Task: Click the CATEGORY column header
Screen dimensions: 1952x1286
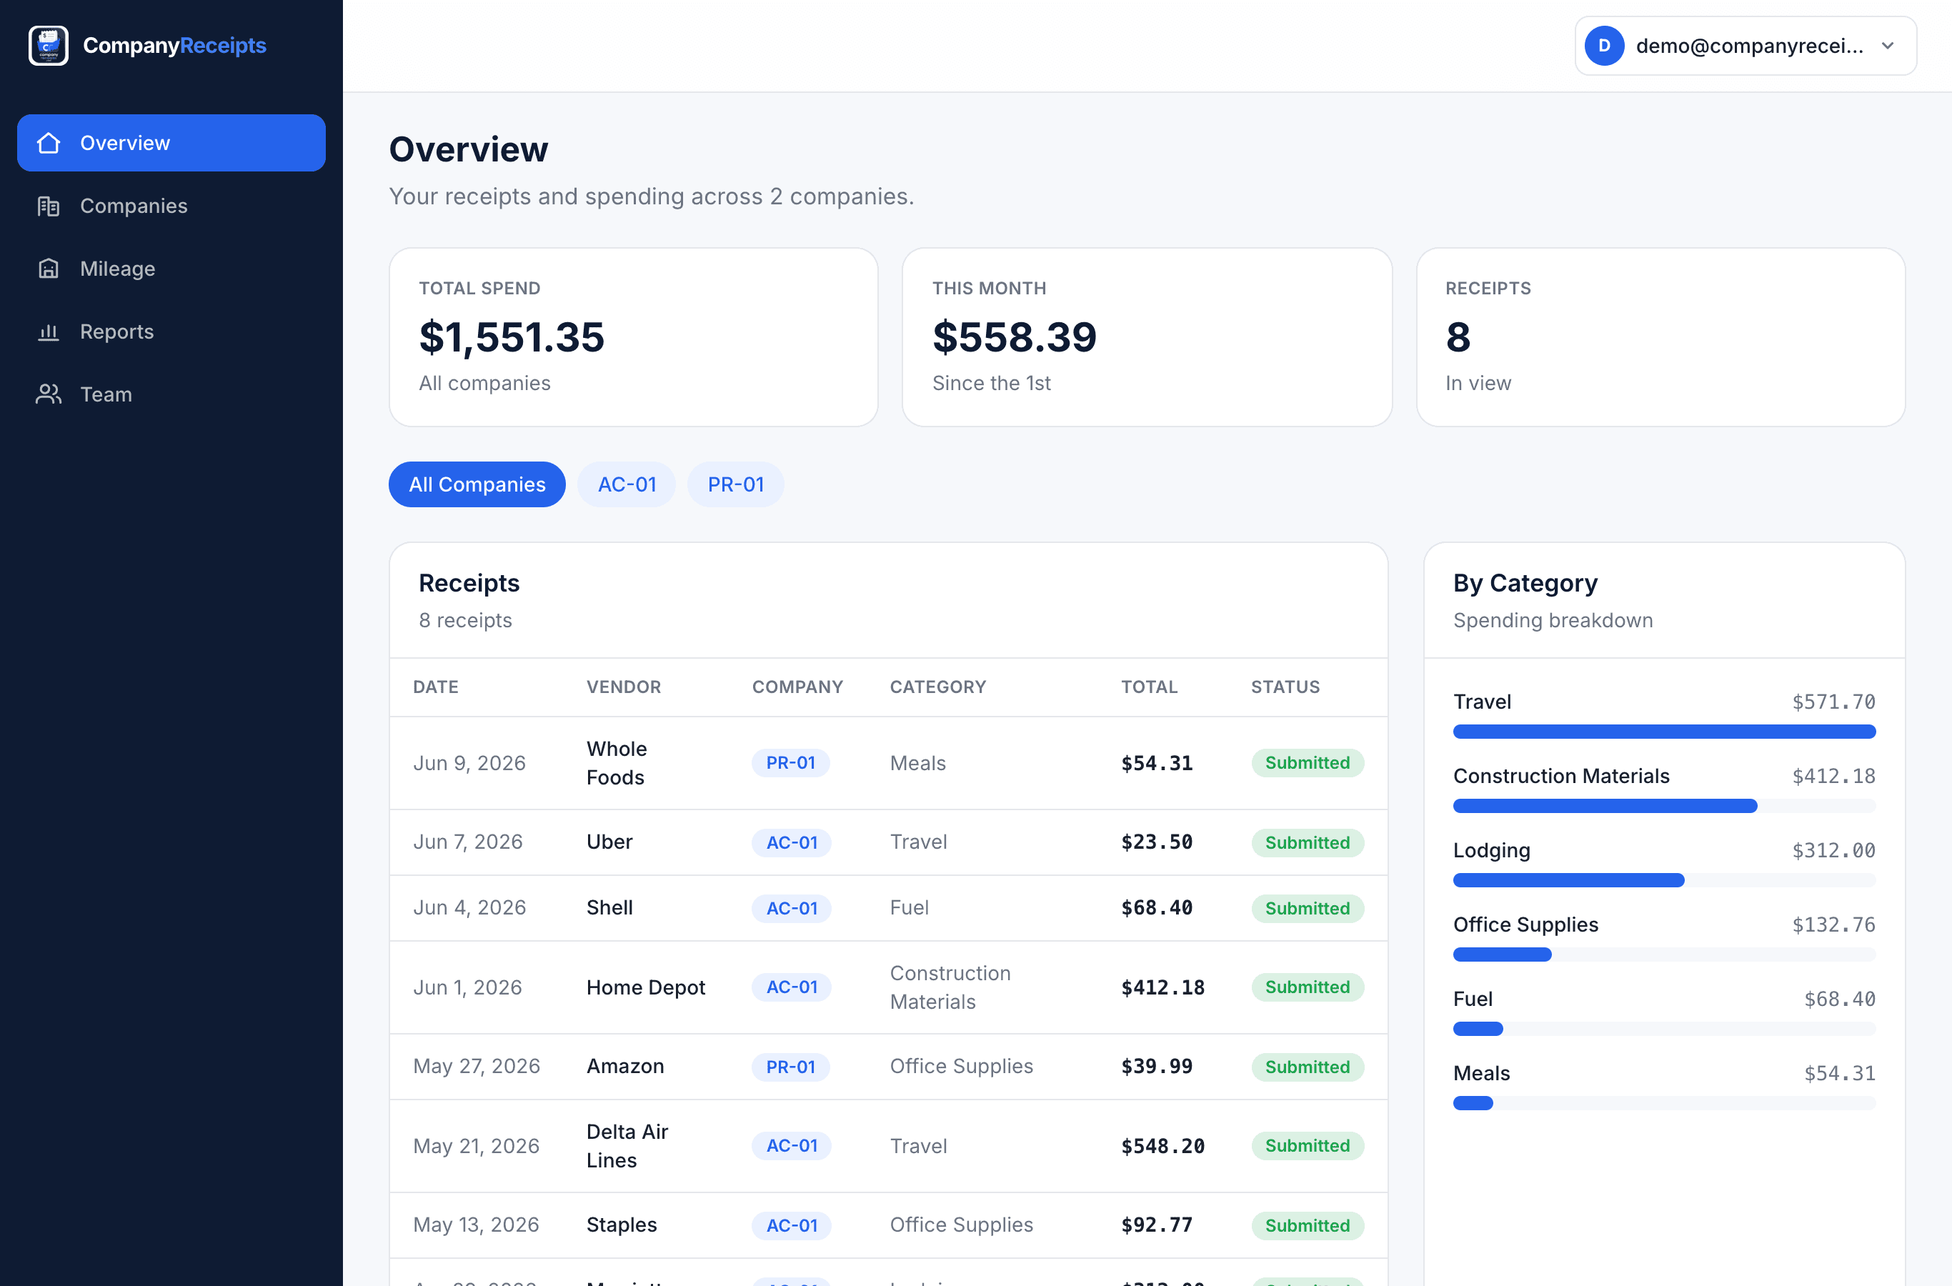Action: pos(938,687)
